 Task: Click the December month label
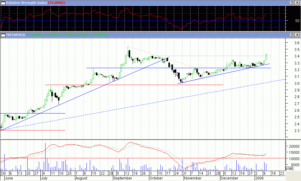[x=229, y=178]
